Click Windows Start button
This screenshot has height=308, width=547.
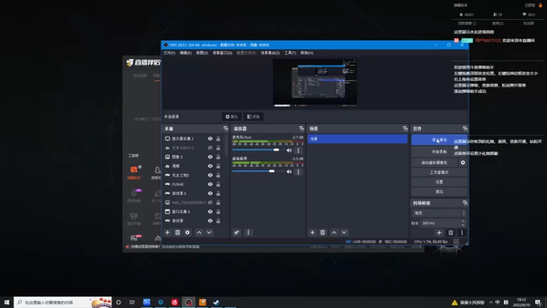pos(7,303)
